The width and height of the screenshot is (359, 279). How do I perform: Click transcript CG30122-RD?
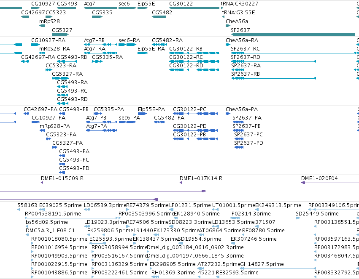point(194,70)
